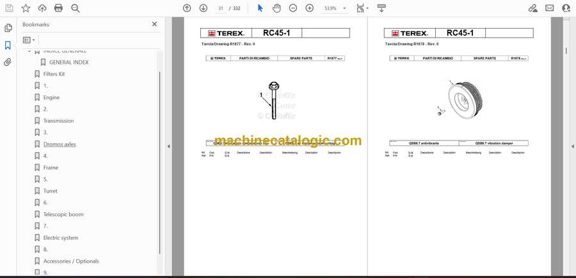
Task: Go to next page with down arrow
Action: tap(204, 8)
